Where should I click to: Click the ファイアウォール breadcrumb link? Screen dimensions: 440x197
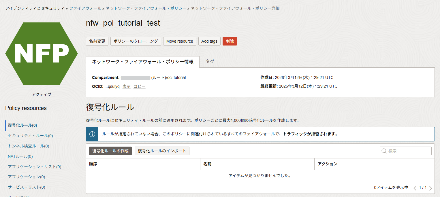coord(85,8)
